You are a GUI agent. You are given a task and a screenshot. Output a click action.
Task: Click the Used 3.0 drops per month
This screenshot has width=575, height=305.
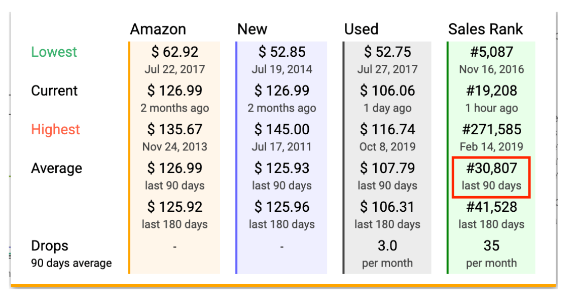click(x=387, y=254)
